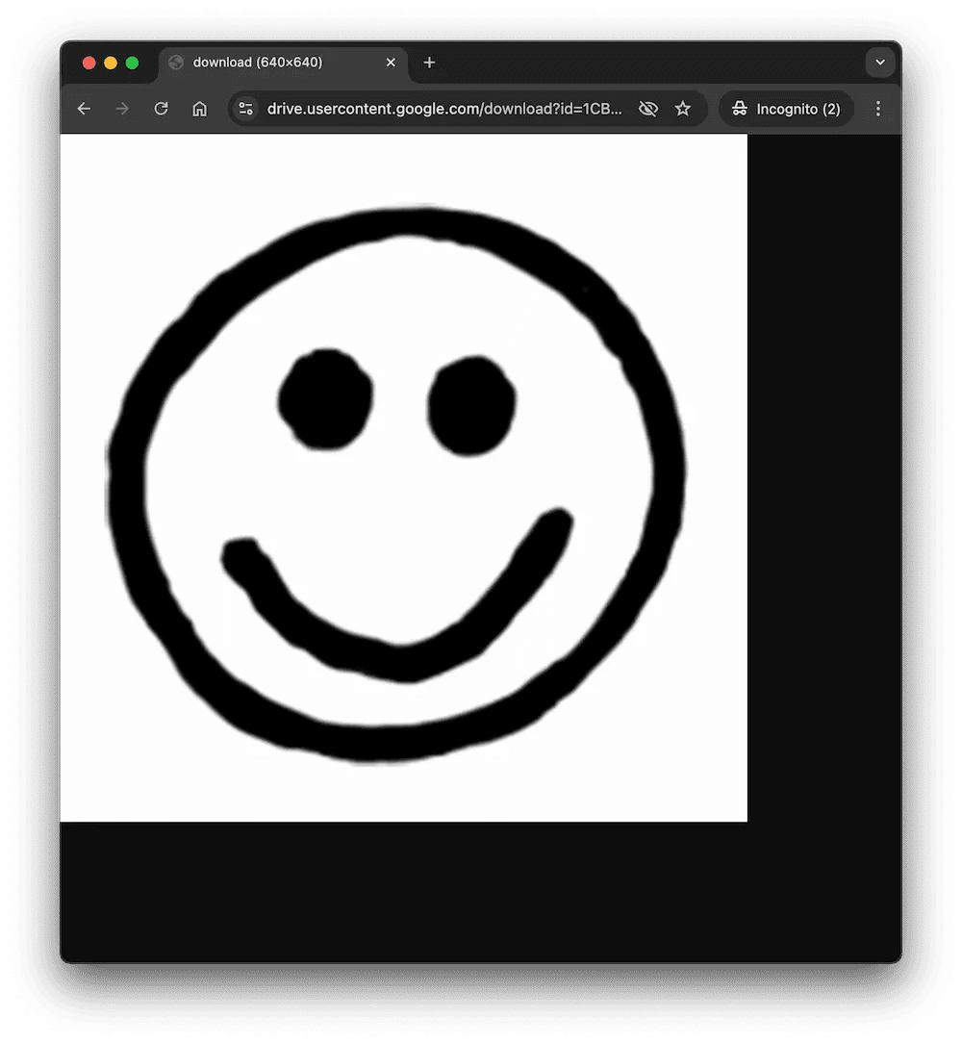Open the Chrome three-dot menu

click(878, 109)
